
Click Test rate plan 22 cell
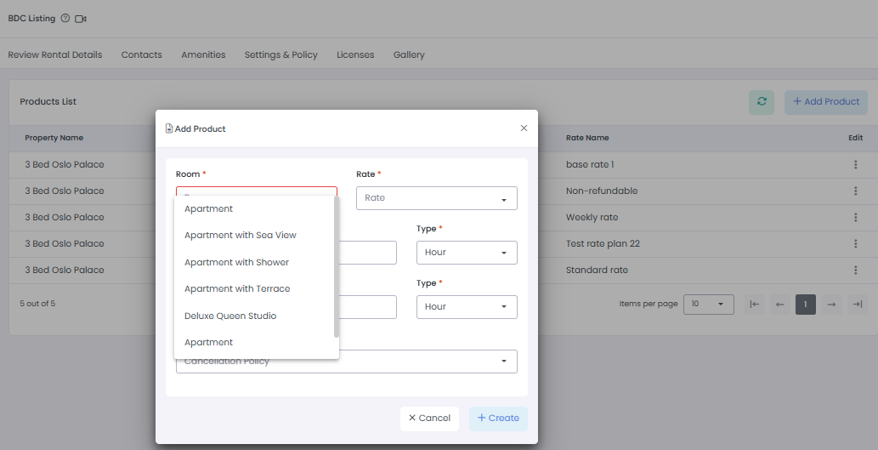pyautogui.click(x=603, y=244)
